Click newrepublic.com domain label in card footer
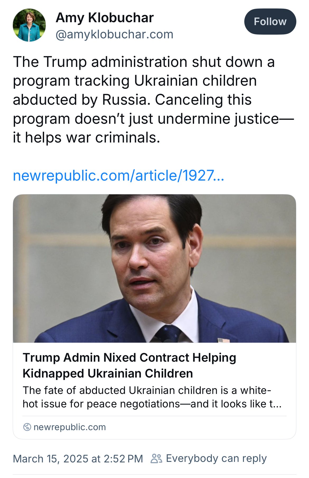The height and width of the screenshot is (478, 309). click(70, 427)
